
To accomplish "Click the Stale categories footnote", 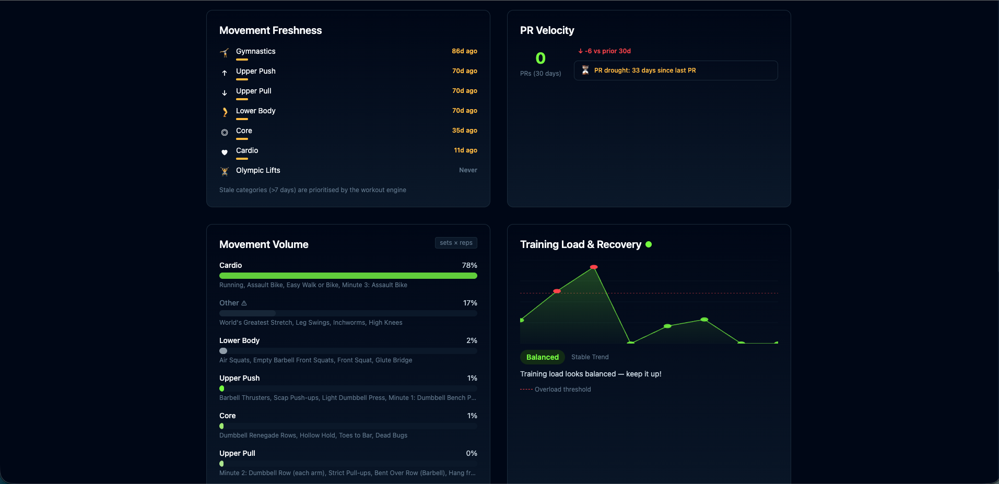I will point(313,190).
